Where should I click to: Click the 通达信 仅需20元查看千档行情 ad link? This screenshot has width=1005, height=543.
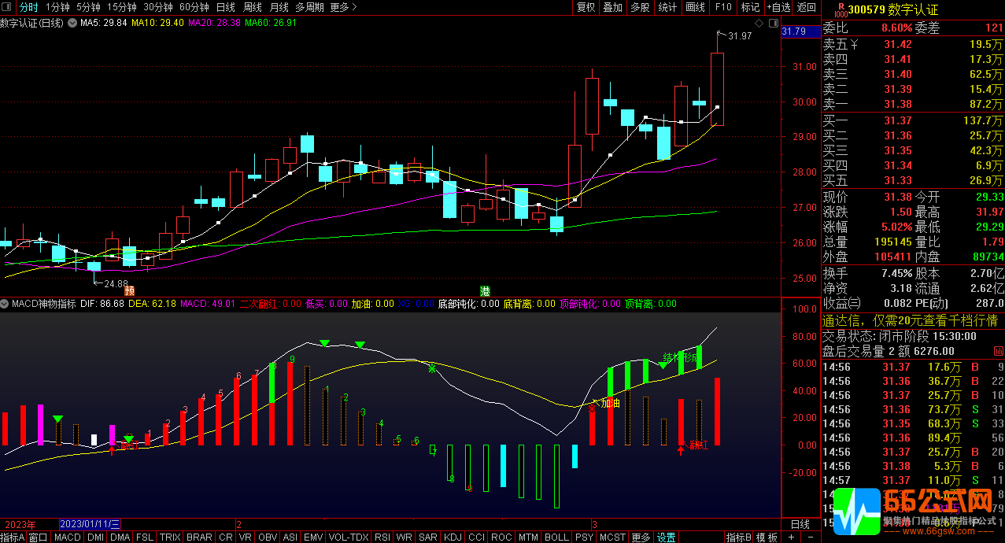(910, 320)
